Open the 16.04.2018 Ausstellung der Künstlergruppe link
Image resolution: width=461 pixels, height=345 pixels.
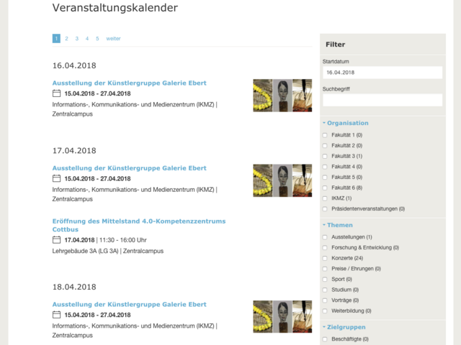point(130,83)
